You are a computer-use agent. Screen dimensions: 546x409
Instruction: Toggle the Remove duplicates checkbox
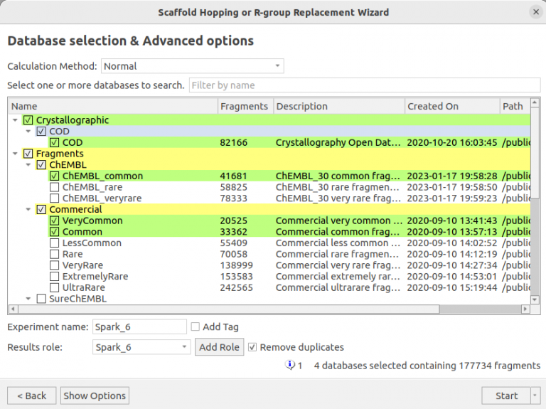pyautogui.click(x=252, y=347)
